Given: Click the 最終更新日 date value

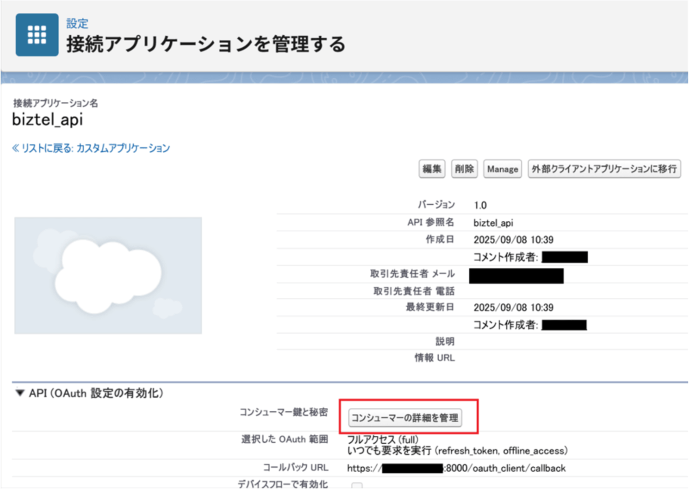Looking at the screenshot, I should (x=513, y=307).
